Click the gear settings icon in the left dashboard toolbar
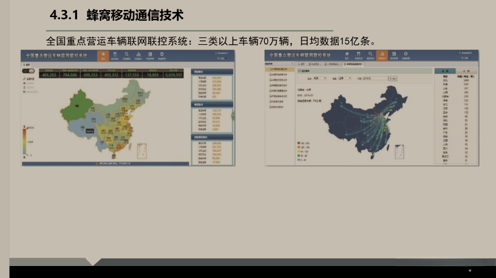Screen dimensions: 496x278 [x=162, y=56]
